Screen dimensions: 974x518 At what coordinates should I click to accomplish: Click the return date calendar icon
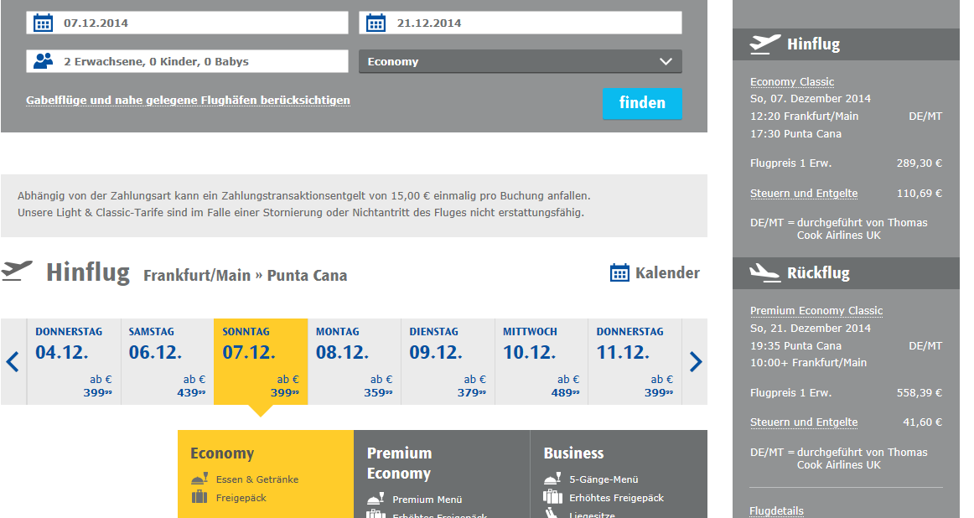click(376, 23)
